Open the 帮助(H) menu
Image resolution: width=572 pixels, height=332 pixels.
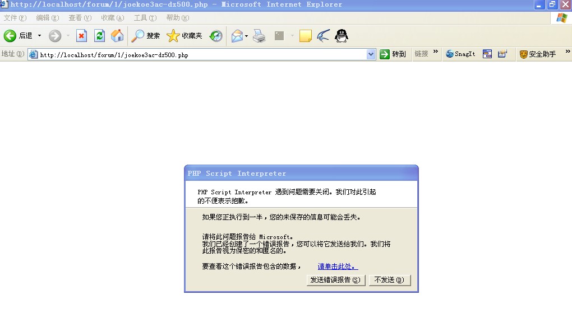(x=178, y=18)
